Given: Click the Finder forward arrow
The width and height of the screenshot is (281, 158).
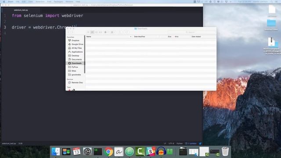Looking at the screenshot, I should coord(72,32).
